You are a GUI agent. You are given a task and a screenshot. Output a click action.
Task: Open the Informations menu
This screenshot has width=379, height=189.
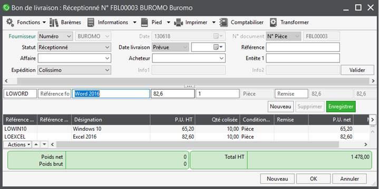(x=113, y=23)
